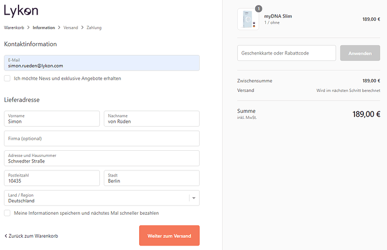Screen dimensions: 387x250
Task: Click the dropdown arrow next to Deutschland
Action: 193,198
